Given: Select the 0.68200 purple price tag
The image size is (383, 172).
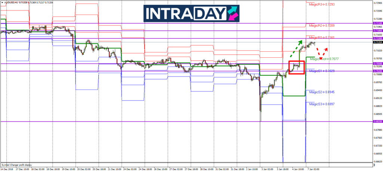Looking at the screenshot, I should pos(378,121).
